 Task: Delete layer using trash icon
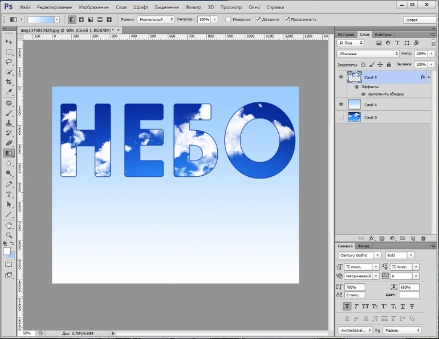[422, 238]
